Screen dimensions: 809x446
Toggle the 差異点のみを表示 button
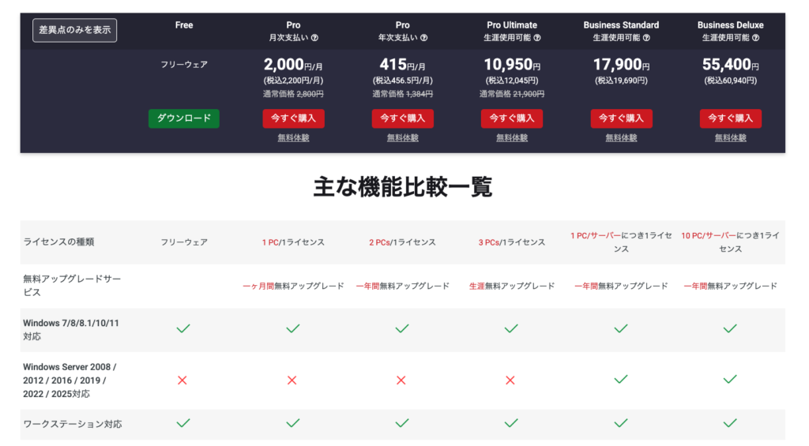[x=74, y=30]
